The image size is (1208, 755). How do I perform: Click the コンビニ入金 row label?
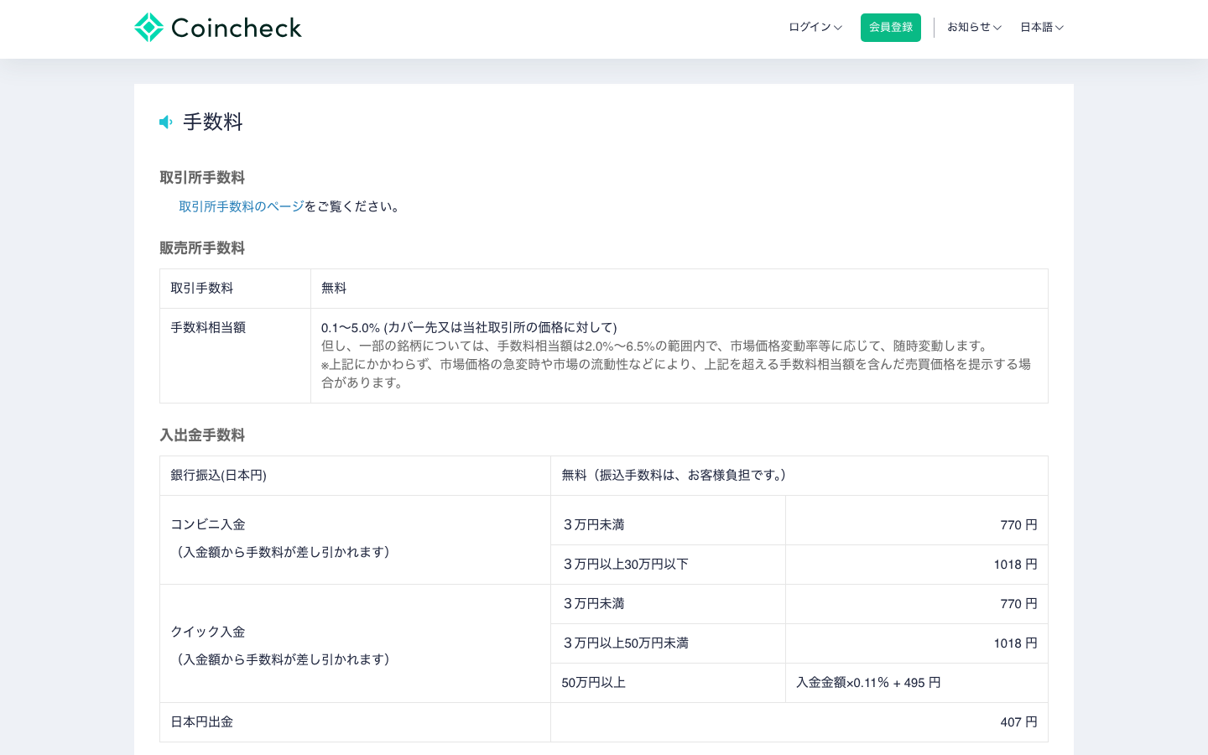(208, 524)
